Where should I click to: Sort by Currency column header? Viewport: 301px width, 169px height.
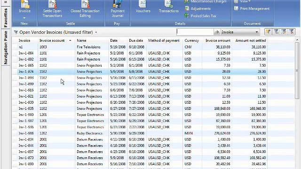(191, 41)
